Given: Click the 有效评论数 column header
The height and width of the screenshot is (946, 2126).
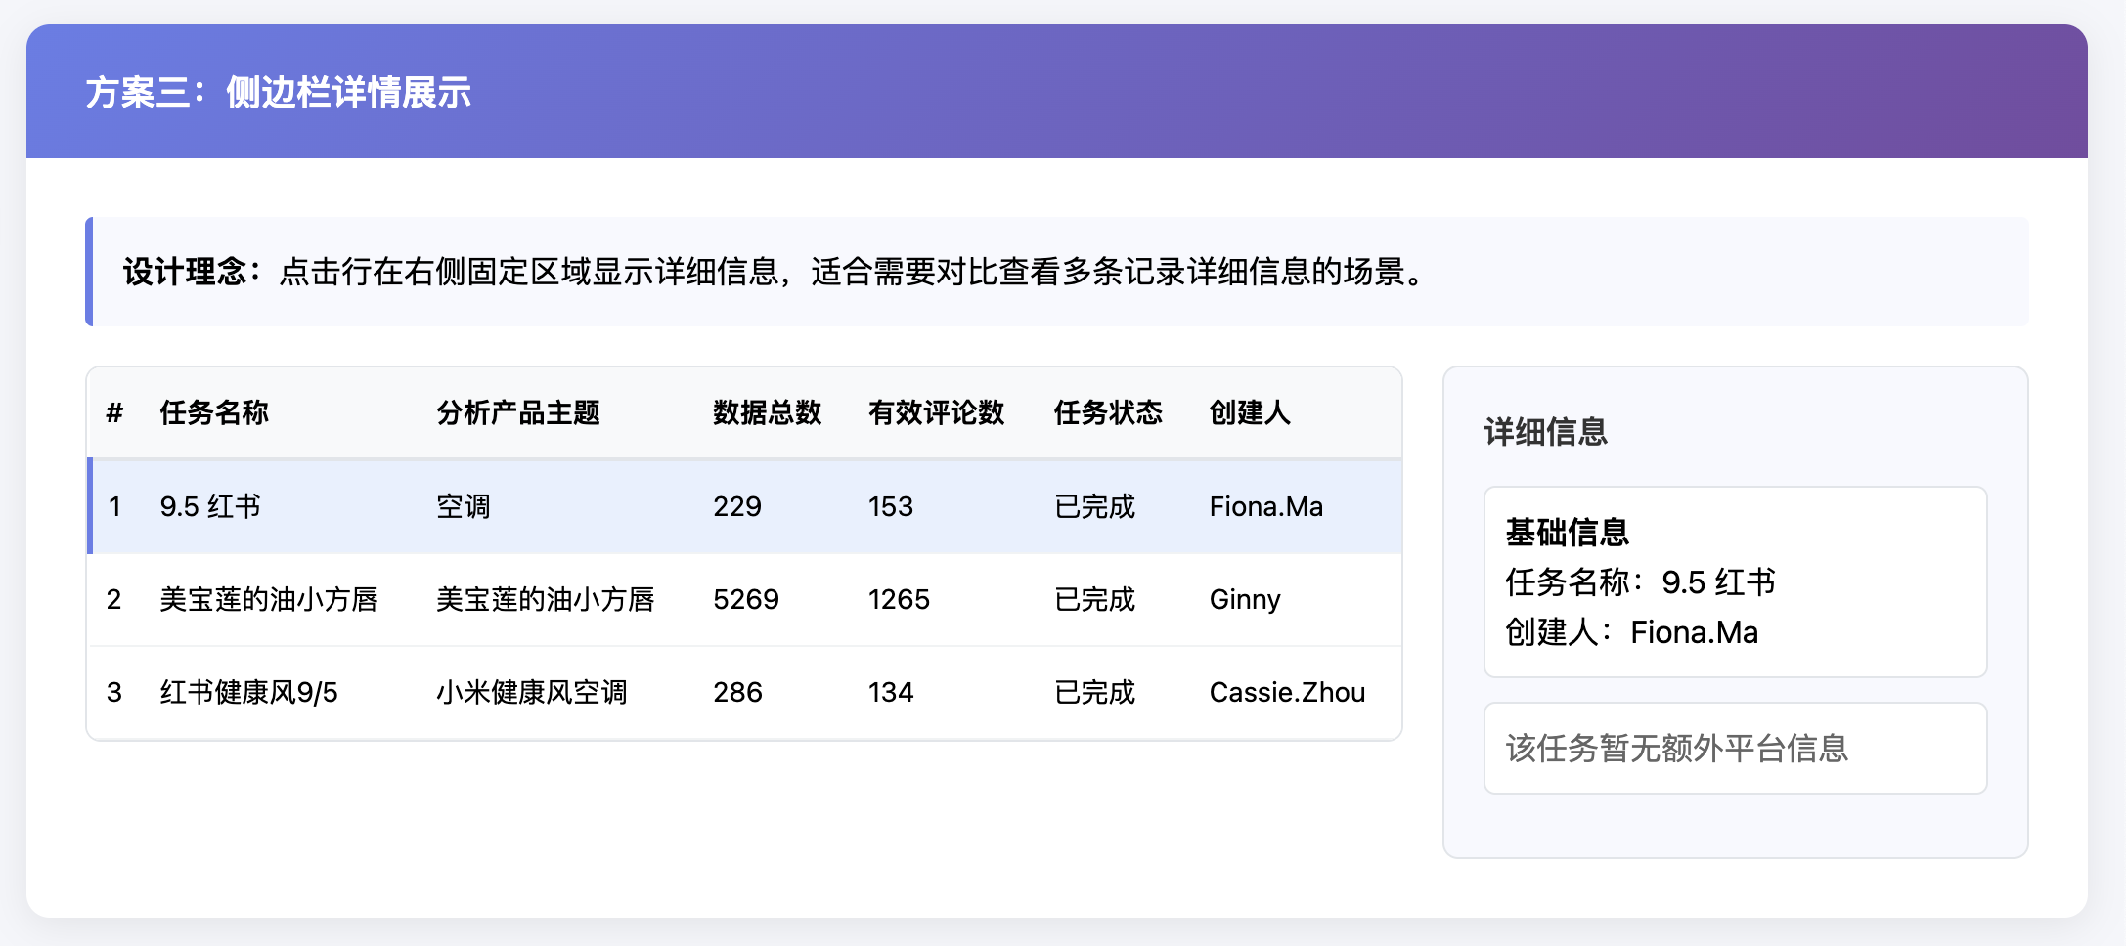Looking at the screenshot, I should 936,412.
